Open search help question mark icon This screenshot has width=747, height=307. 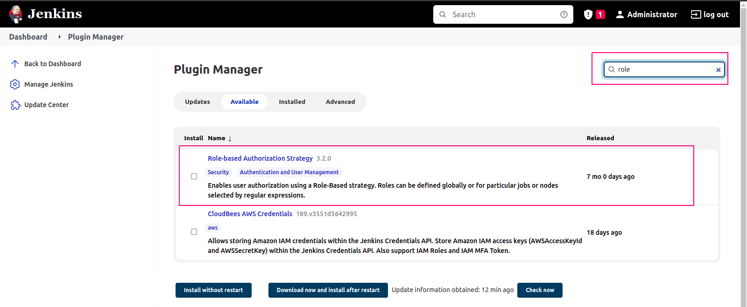(x=564, y=14)
